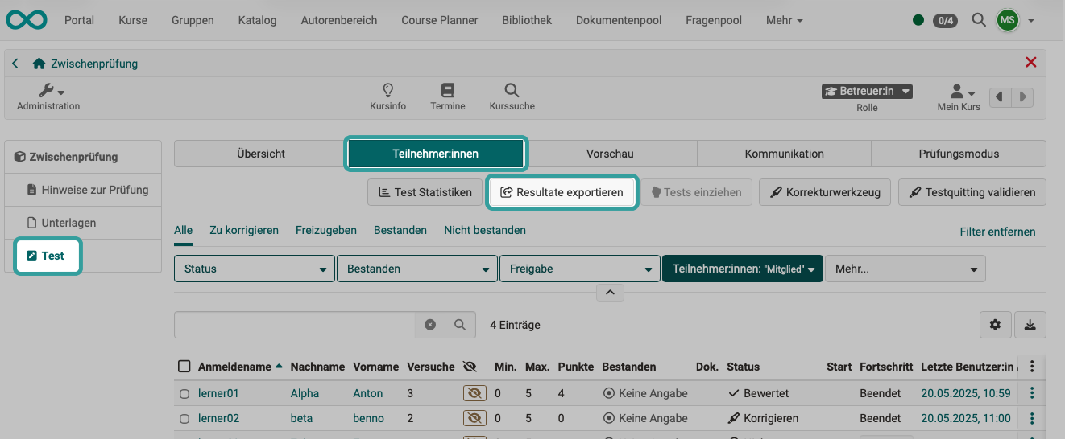Switch to Prüfungsmodus tab
This screenshot has height=439, width=1065.
959,154
